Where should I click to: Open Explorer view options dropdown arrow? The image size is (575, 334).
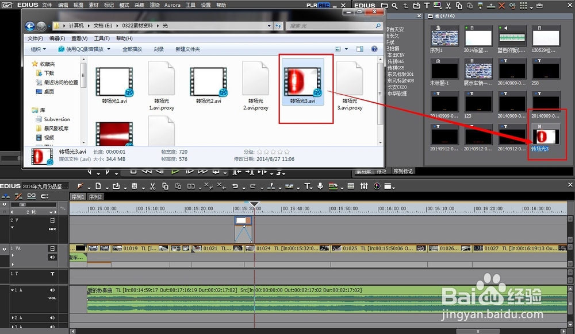pyautogui.click(x=346, y=49)
